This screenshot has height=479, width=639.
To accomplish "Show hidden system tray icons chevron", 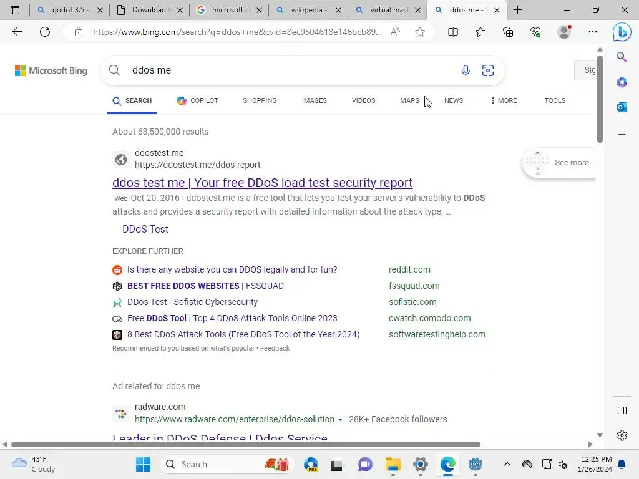I will pyautogui.click(x=507, y=464).
